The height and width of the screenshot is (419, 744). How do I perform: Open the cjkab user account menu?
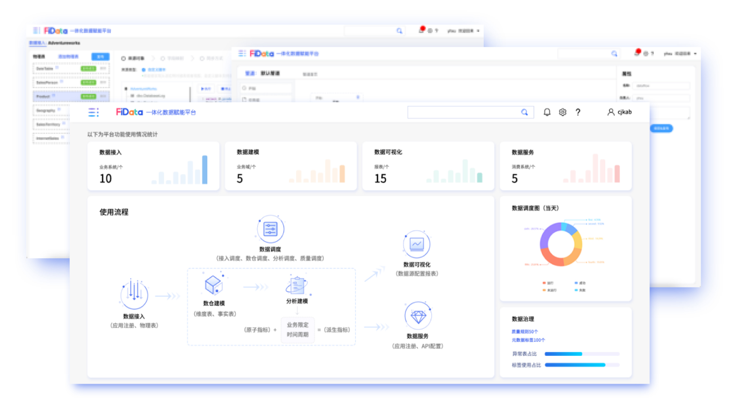pyautogui.click(x=620, y=112)
